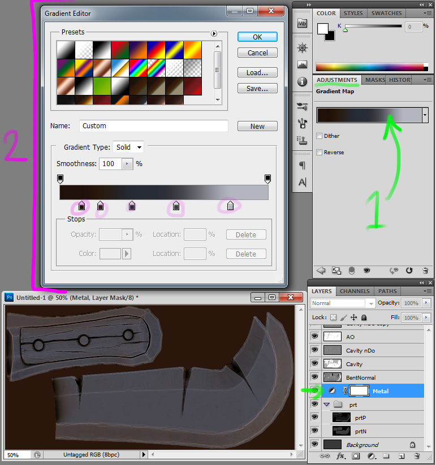Delete the adjustment layer via trash icon
This screenshot has height=465, width=436.
click(x=425, y=271)
